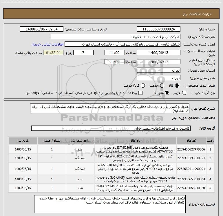This screenshot has width=223, height=216.
Task: Click the remaining time 01:32:04 field
Action: (53, 52)
